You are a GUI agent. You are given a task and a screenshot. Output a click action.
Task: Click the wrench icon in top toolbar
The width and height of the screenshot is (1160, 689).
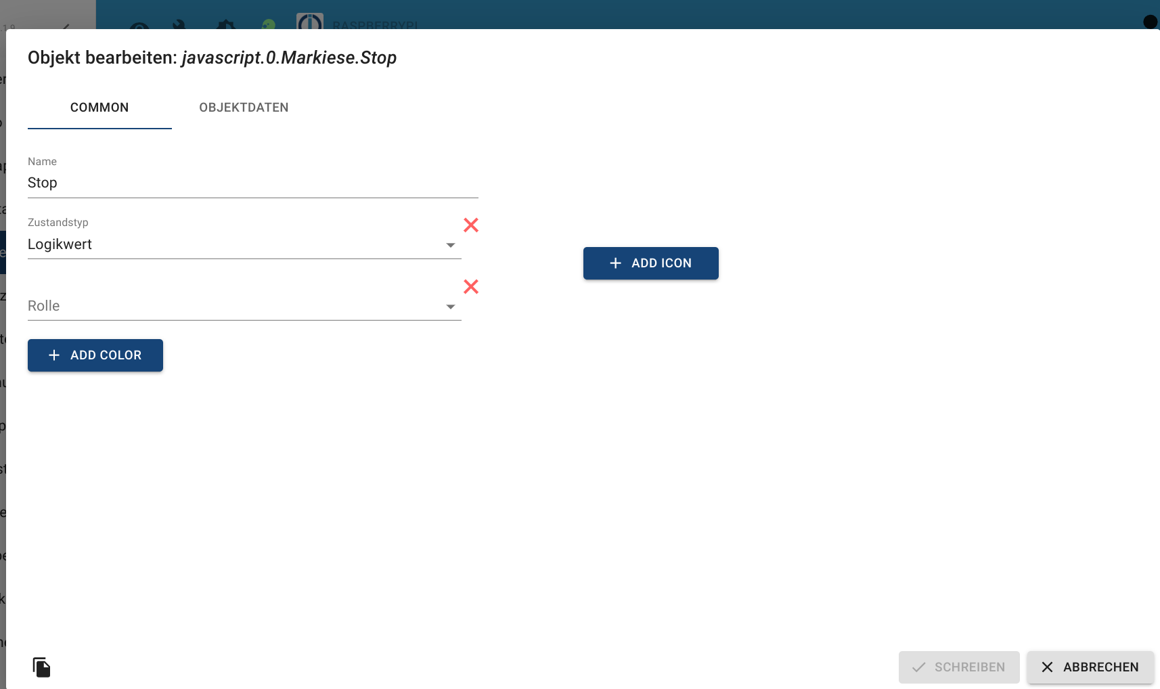(180, 24)
